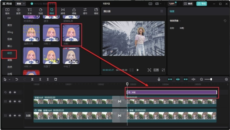Viewport: 230px width, 130px height.
Task: Select 综艺 effect category
Action: click(x=10, y=53)
